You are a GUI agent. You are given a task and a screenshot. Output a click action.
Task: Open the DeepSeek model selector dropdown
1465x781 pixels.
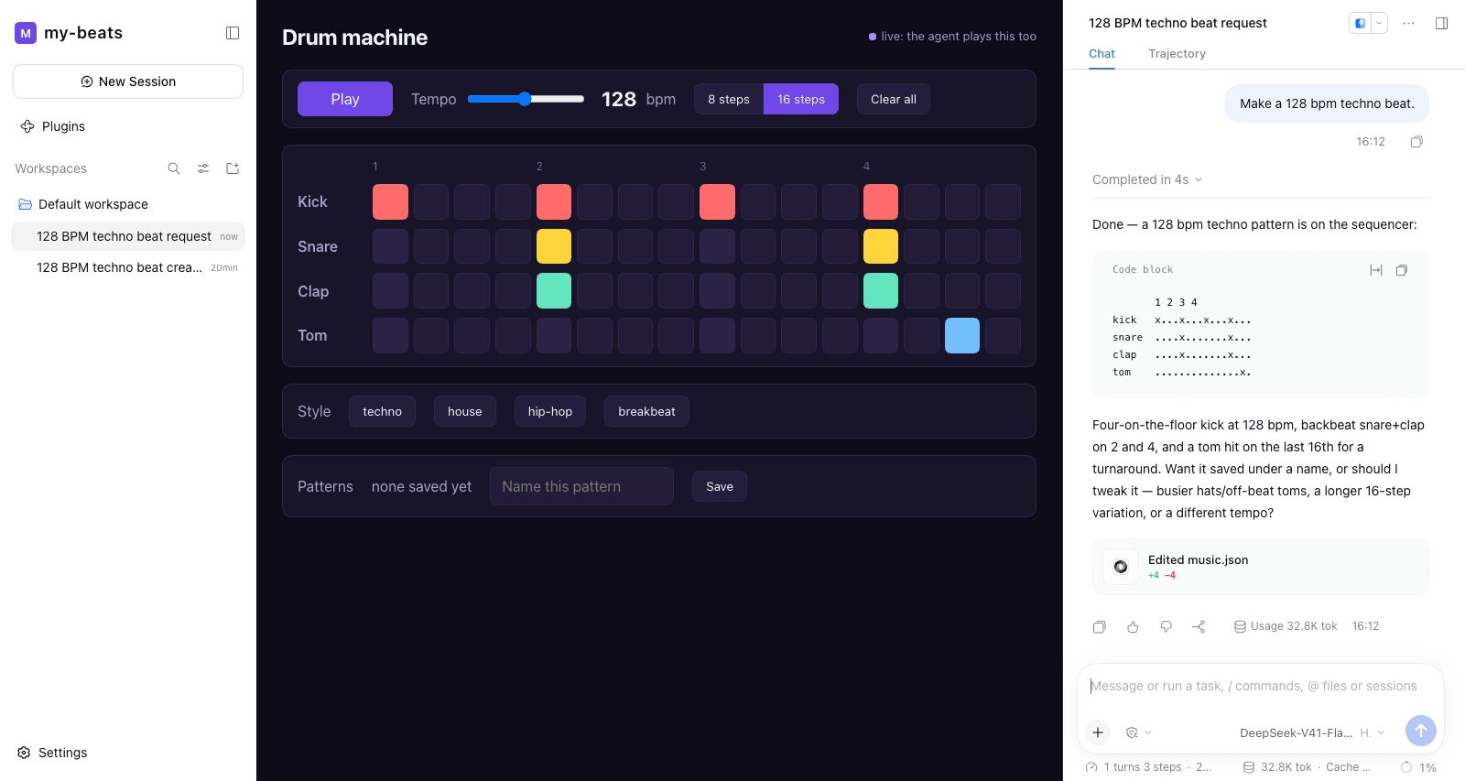coord(1312,732)
